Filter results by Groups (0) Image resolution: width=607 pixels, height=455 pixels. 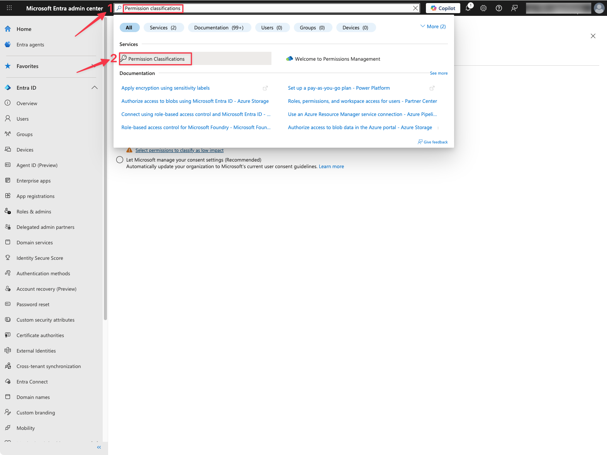coord(312,27)
